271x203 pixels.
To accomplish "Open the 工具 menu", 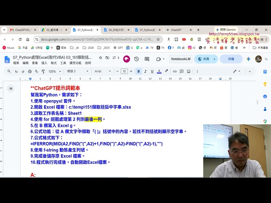I will pos(63,63).
